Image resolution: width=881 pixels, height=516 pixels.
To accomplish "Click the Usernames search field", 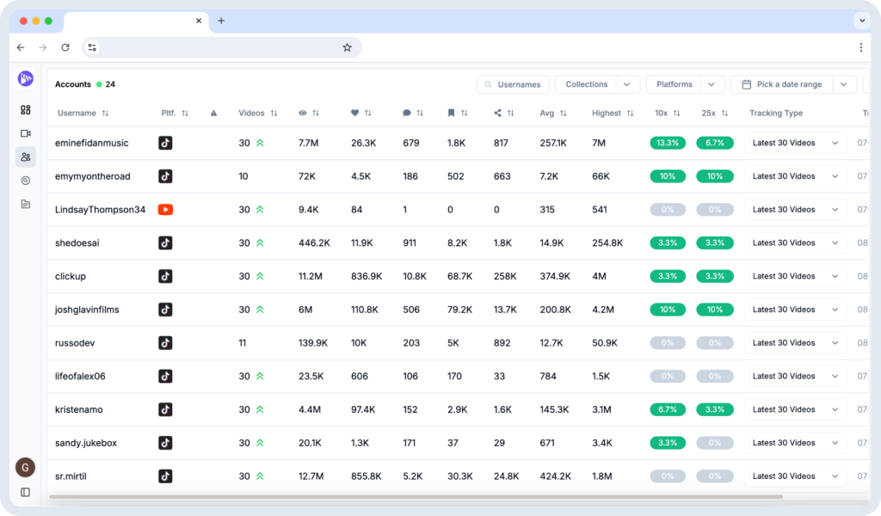I will [x=514, y=84].
